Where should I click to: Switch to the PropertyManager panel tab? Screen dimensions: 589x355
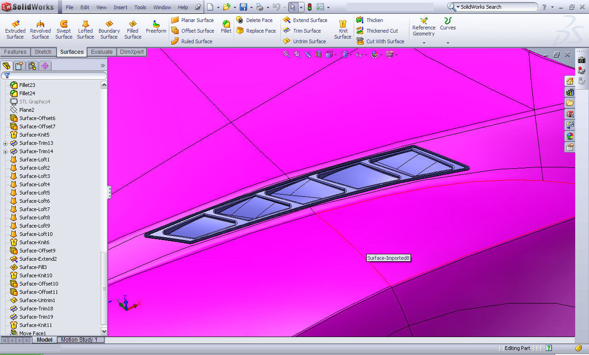[19, 66]
